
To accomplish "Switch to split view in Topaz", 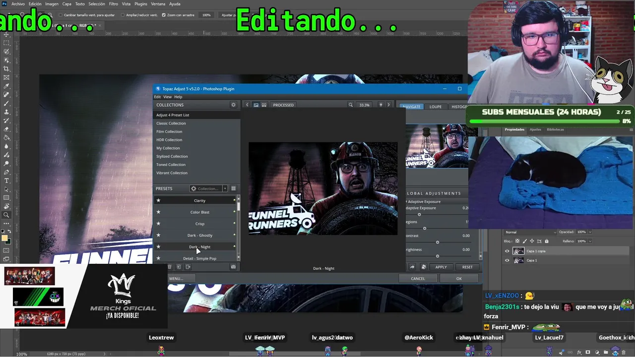I will (x=264, y=105).
